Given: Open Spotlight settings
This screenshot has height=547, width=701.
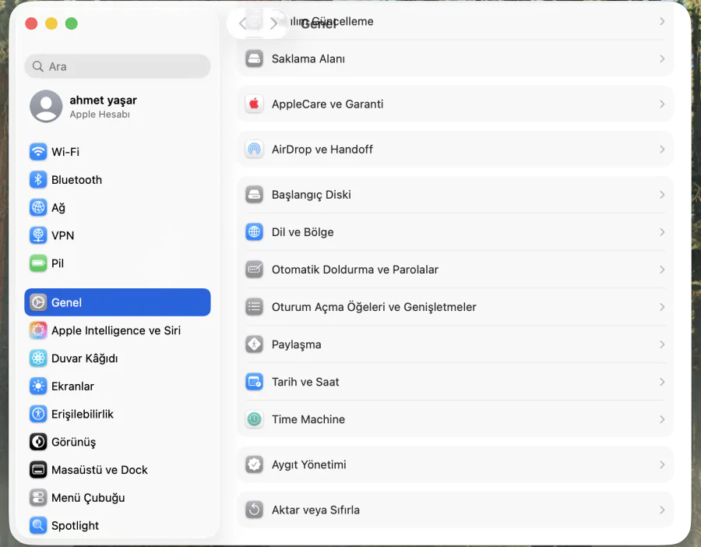Looking at the screenshot, I should click(x=76, y=525).
